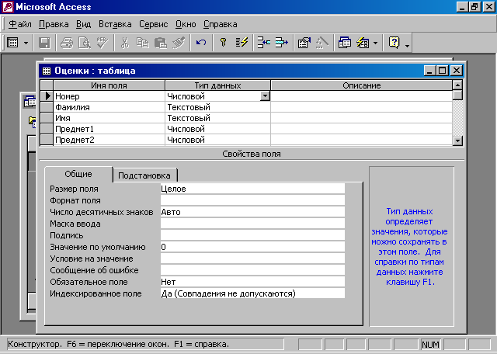This screenshot has width=497, height=354.
Task: Open the Вставка menu
Action: (115, 24)
